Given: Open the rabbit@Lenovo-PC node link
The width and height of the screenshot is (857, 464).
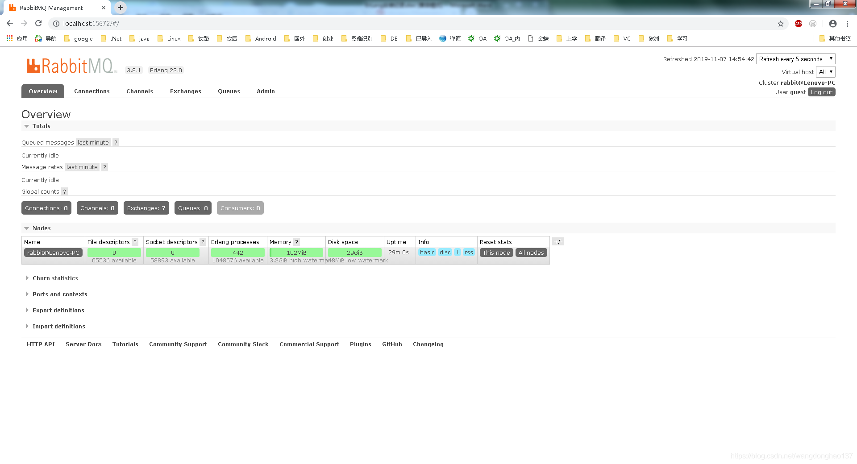Looking at the screenshot, I should (x=53, y=253).
